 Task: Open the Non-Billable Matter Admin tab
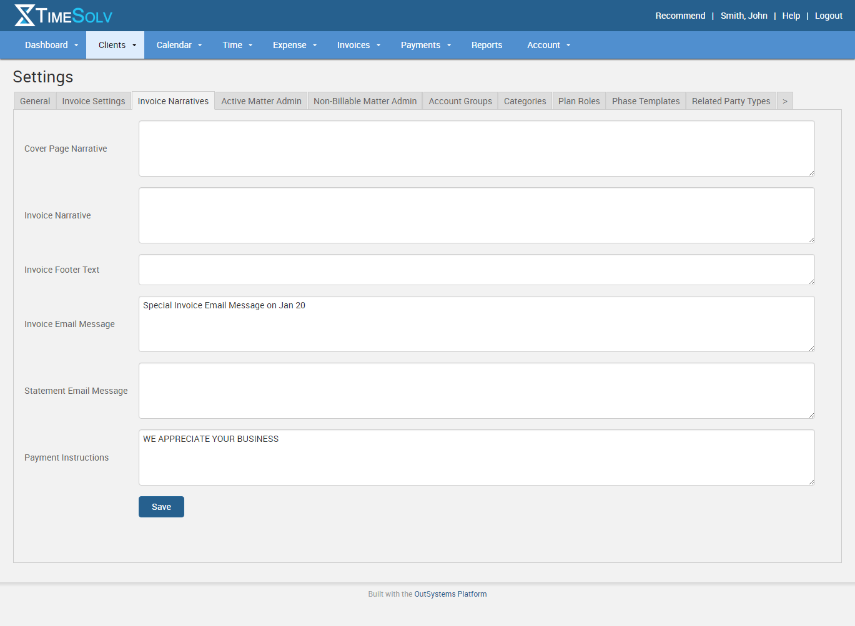pyautogui.click(x=365, y=100)
